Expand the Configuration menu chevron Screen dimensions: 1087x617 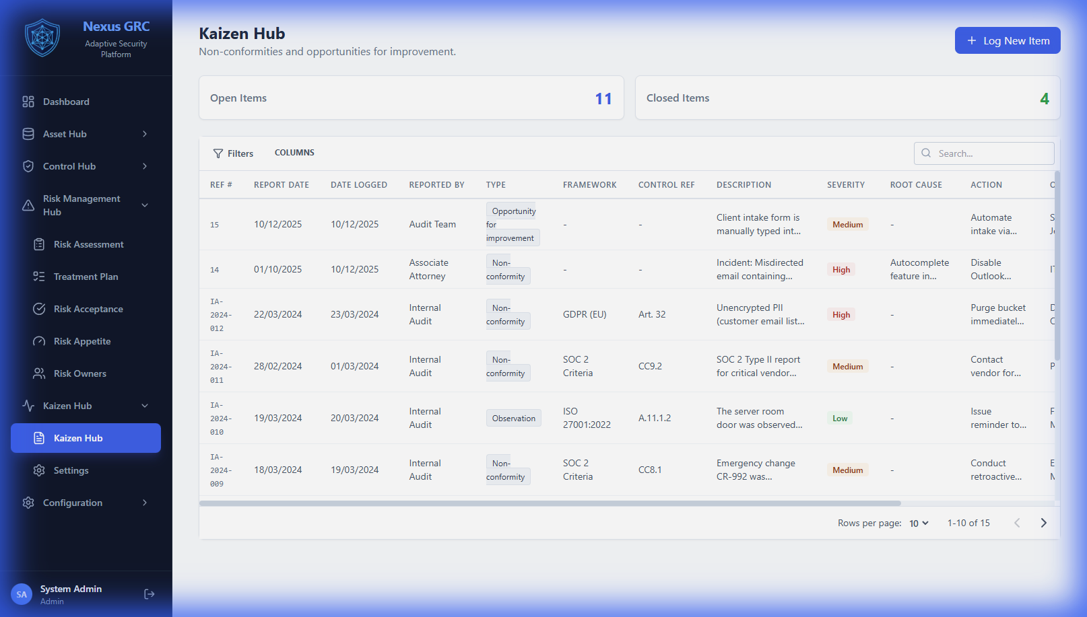pyautogui.click(x=145, y=503)
